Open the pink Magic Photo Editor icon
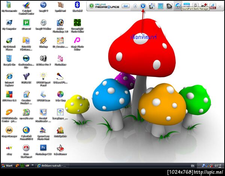Image resolution: width=225 pixels, height=176 pixels. click(77, 44)
